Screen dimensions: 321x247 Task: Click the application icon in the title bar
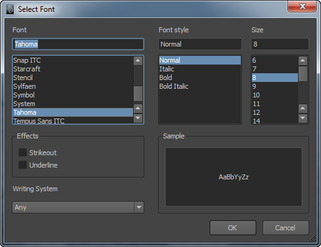(x=10, y=9)
